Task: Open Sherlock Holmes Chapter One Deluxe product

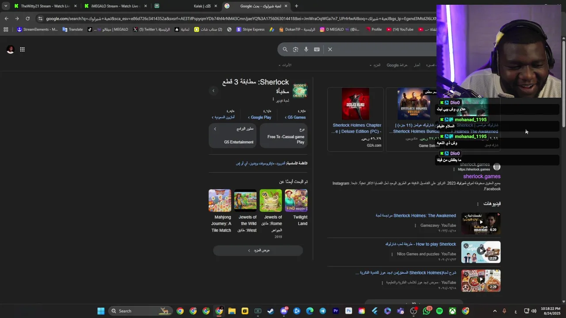Action: tap(356, 128)
